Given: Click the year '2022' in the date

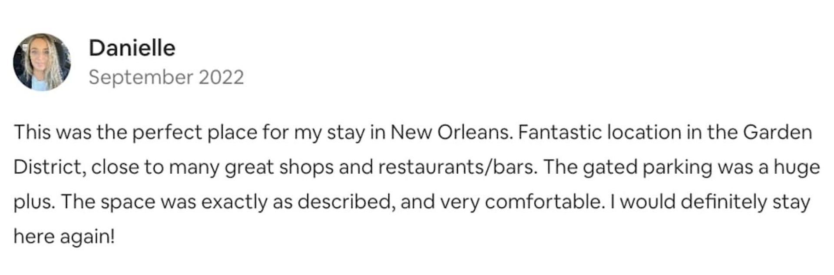Looking at the screenshot, I should click(221, 77).
